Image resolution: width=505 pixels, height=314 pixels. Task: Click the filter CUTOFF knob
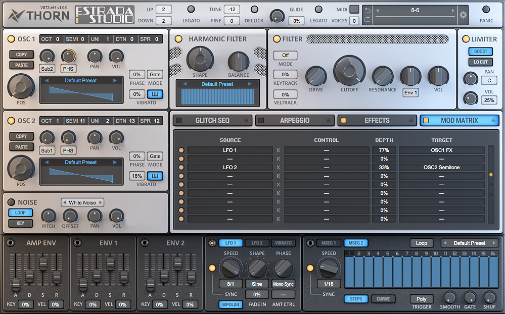(x=349, y=71)
